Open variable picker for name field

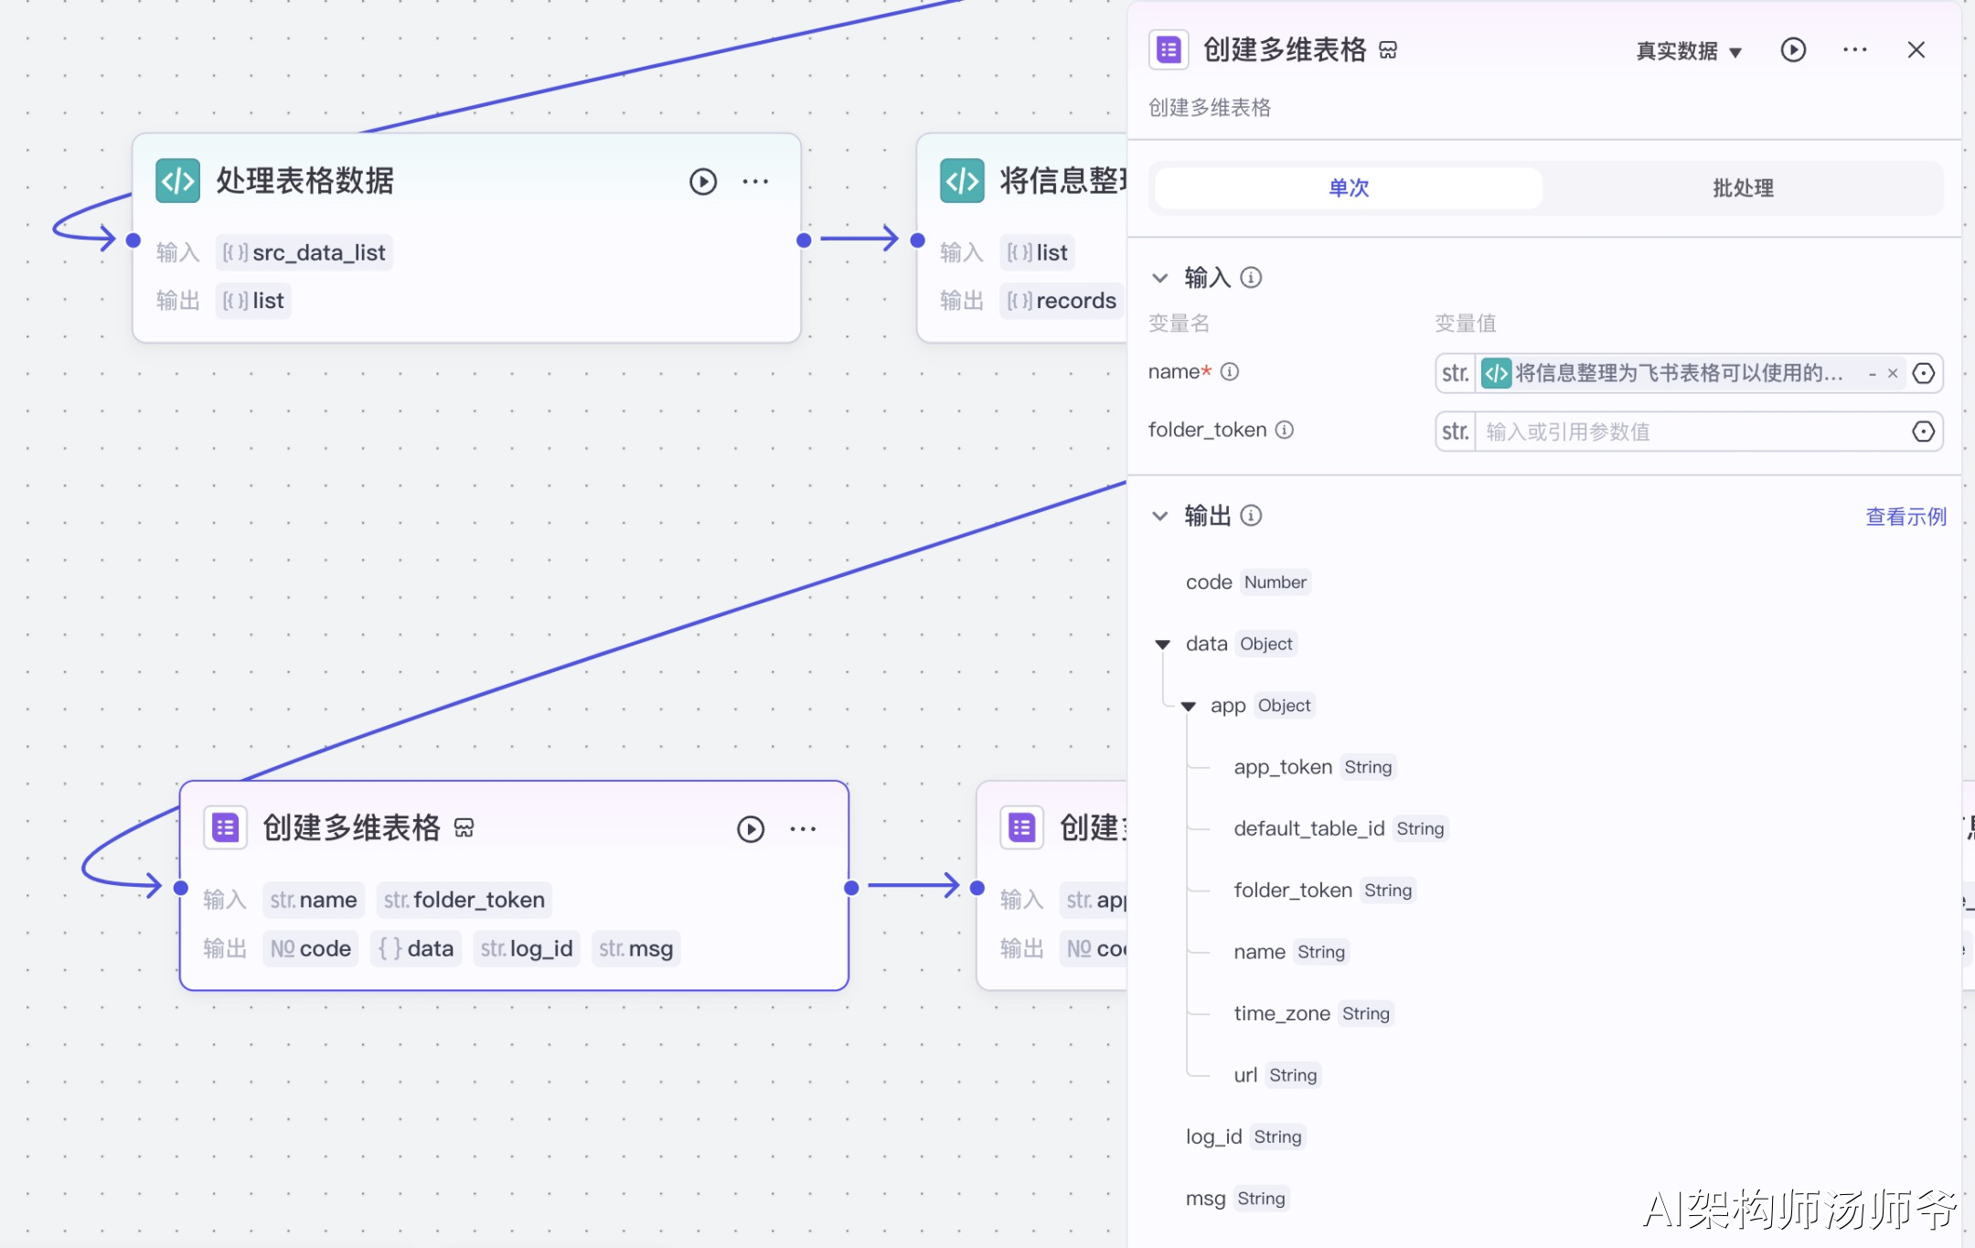coord(1924,373)
